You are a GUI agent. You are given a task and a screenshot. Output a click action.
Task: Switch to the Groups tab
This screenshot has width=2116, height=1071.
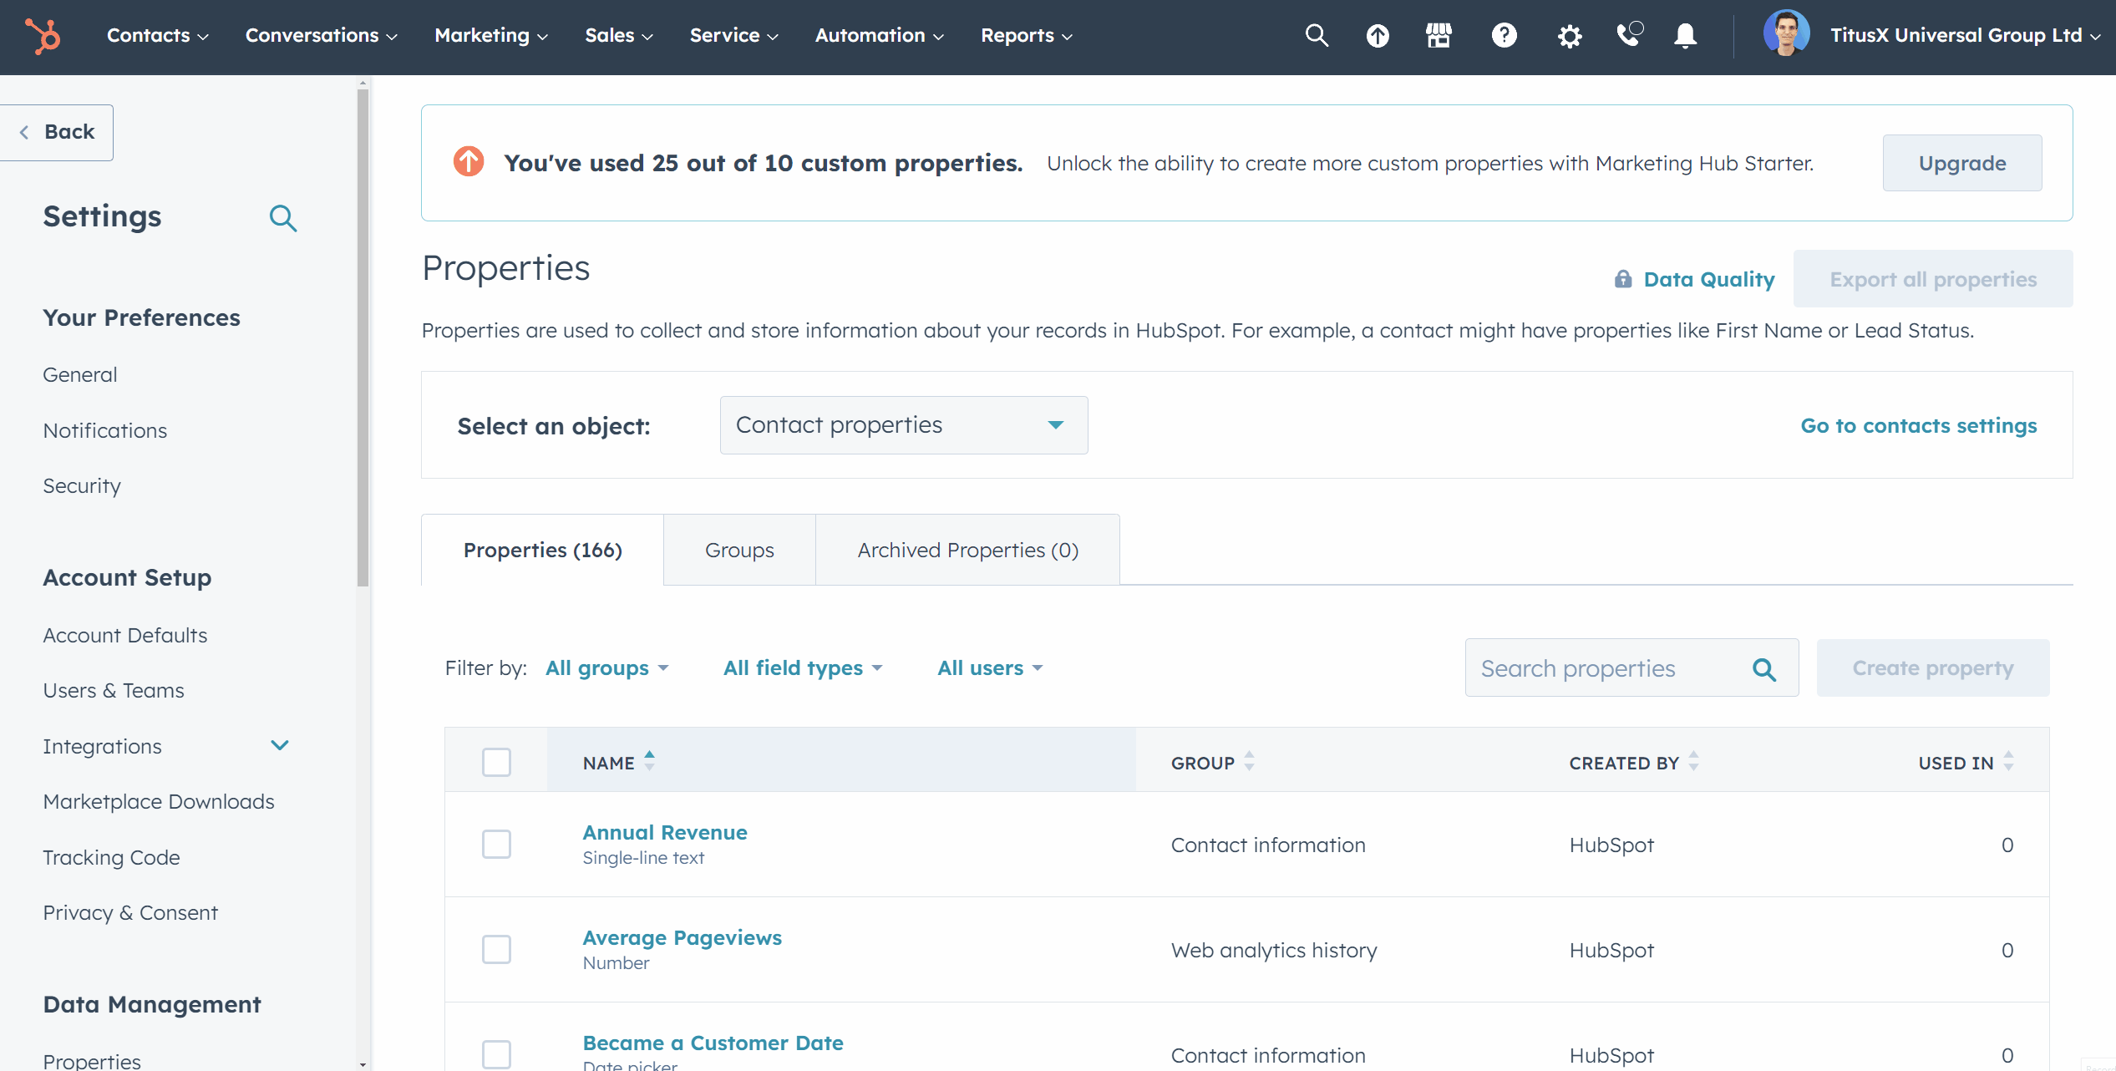pos(739,550)
